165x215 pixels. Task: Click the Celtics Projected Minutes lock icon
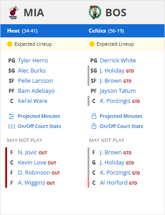point(94,116)
